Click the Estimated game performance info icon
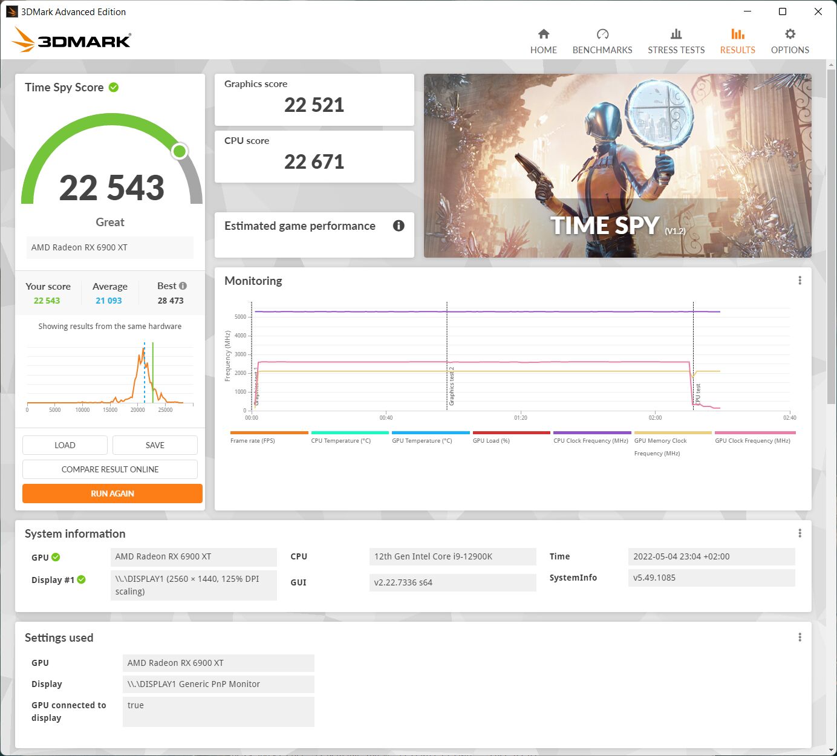 click(399, 226)
